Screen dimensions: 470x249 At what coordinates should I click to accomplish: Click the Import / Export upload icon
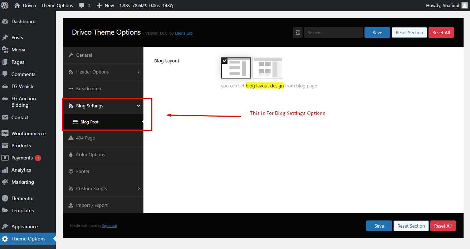coord(71,205)
